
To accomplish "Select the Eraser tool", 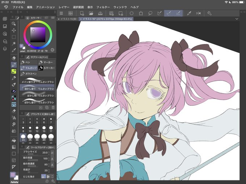I will [x=14, y=58].
